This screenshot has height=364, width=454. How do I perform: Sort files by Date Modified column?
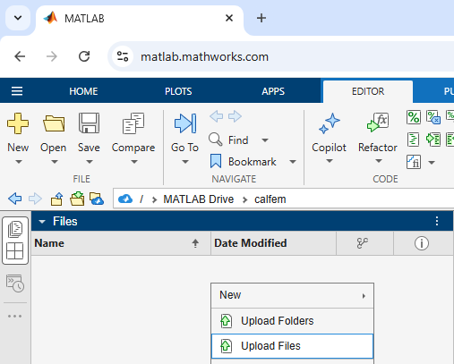click(273, 243)
